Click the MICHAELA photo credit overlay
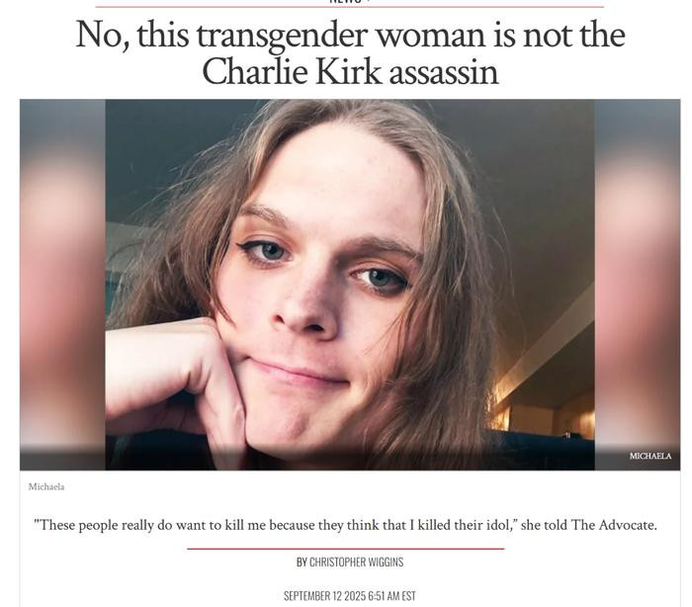The height and width of the screenshot is (607, 692). tap(650, 456)
